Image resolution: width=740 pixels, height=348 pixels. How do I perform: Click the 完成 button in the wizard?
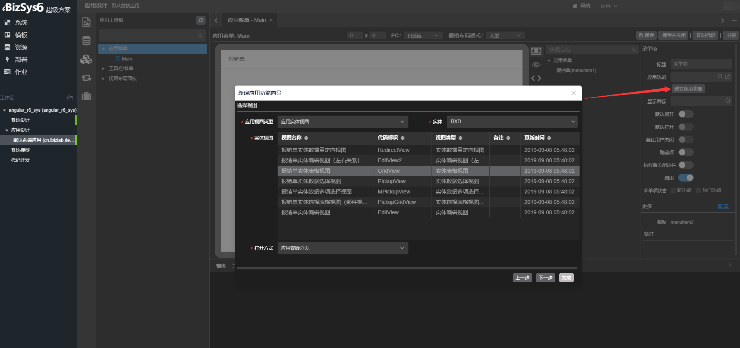566,278
